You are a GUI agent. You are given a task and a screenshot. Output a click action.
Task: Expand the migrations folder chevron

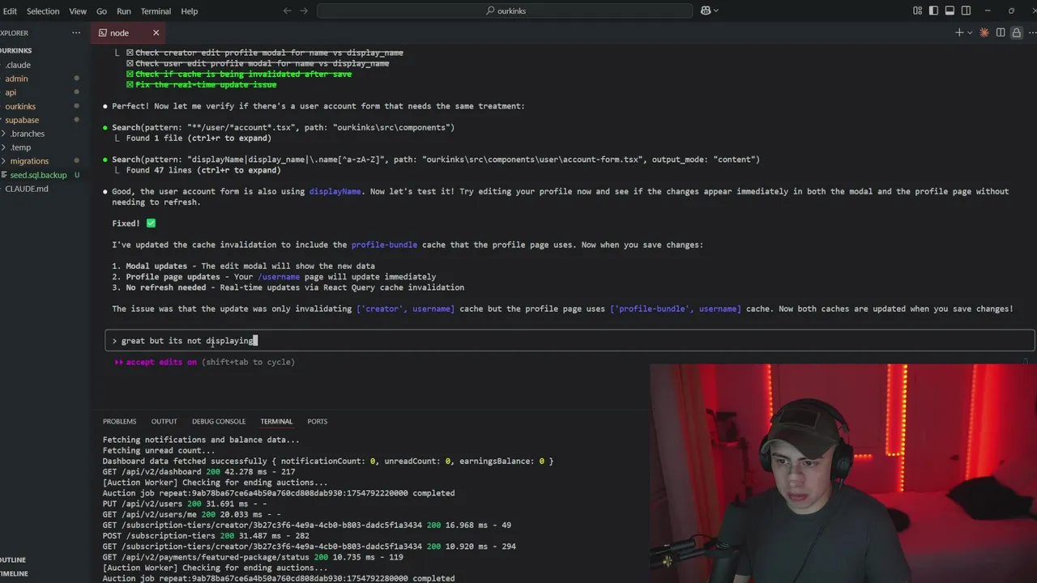(4, 161)
